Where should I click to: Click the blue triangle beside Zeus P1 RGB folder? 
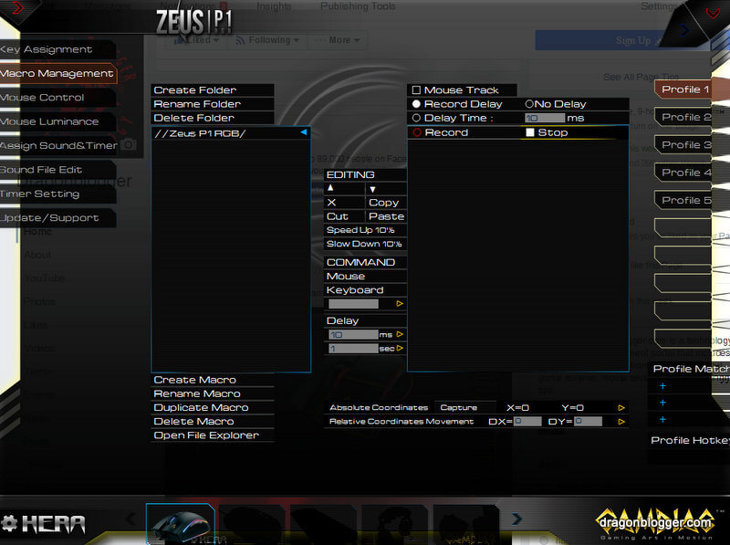[x=304, y=132]
